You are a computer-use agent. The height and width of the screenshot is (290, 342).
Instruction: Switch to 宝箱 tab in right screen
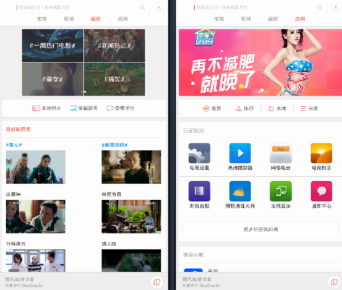pos(219,19)
